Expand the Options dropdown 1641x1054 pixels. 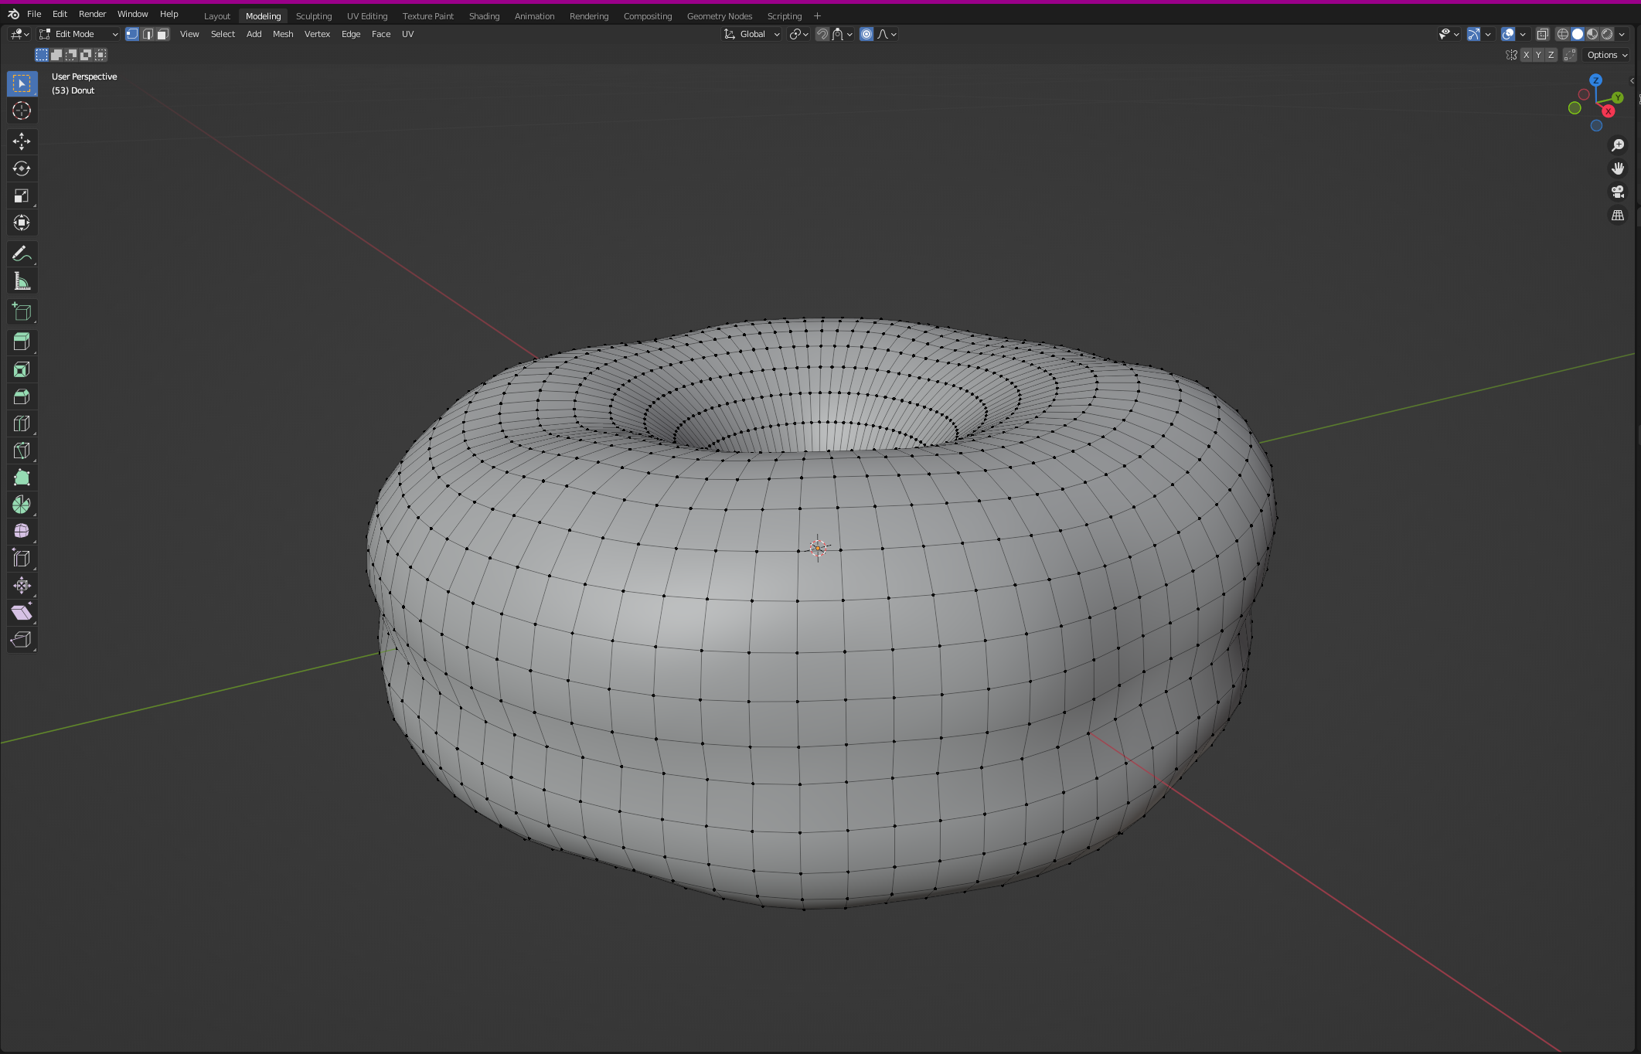[x=1605, y=55]
